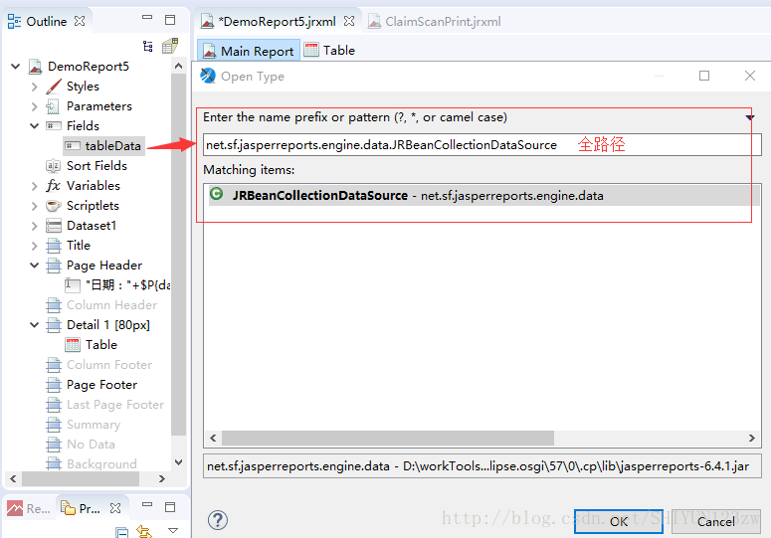Select the Last Page Footer band icon

tap(54, 405)
